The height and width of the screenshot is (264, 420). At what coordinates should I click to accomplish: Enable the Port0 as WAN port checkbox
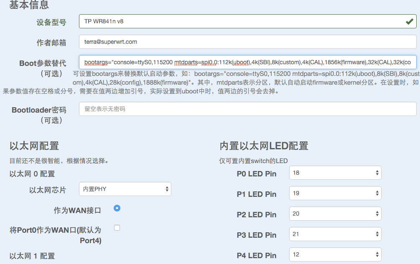(117, 228)
